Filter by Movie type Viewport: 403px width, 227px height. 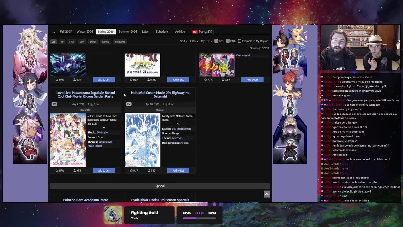pos(93,42)
